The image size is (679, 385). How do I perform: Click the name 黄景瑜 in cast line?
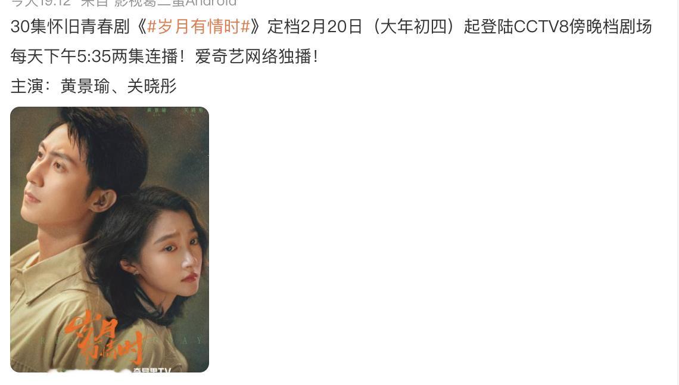(x=85, y=86)
